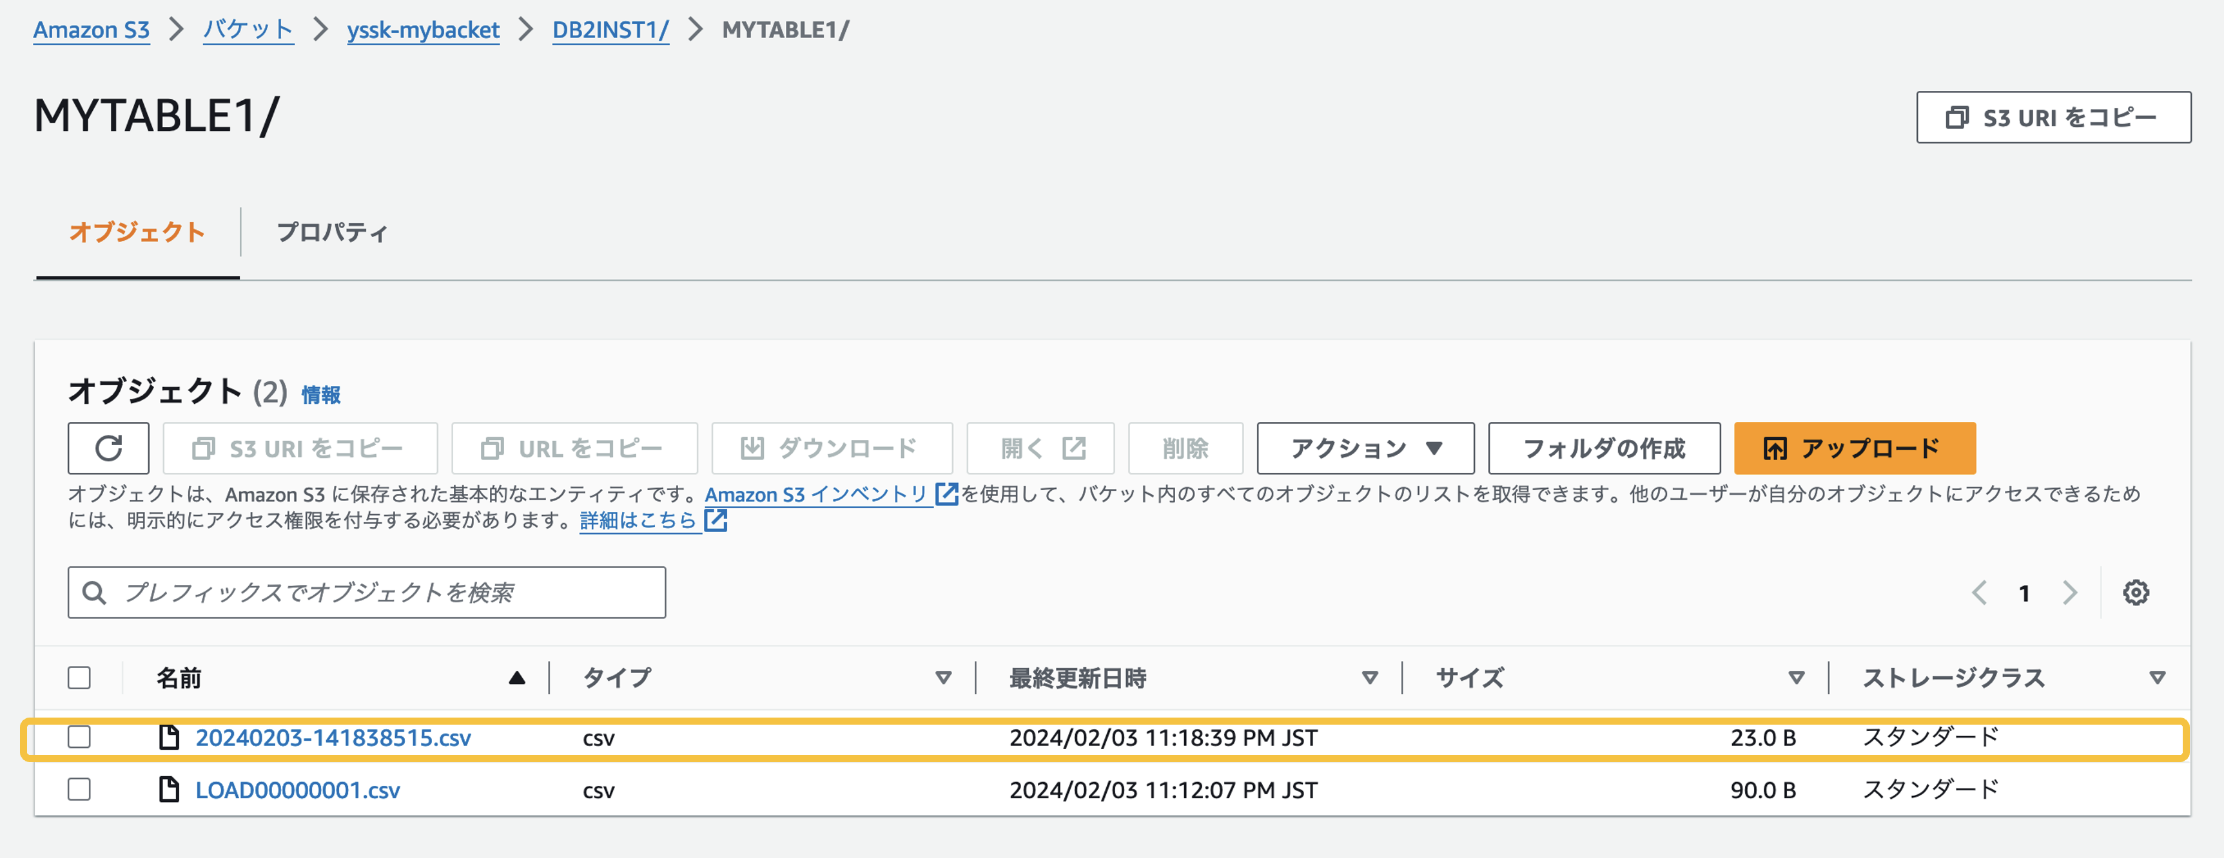This screenshot has height=858, width=2224.
Task: Click the previous page arrow
Action: pos(1980,593)
